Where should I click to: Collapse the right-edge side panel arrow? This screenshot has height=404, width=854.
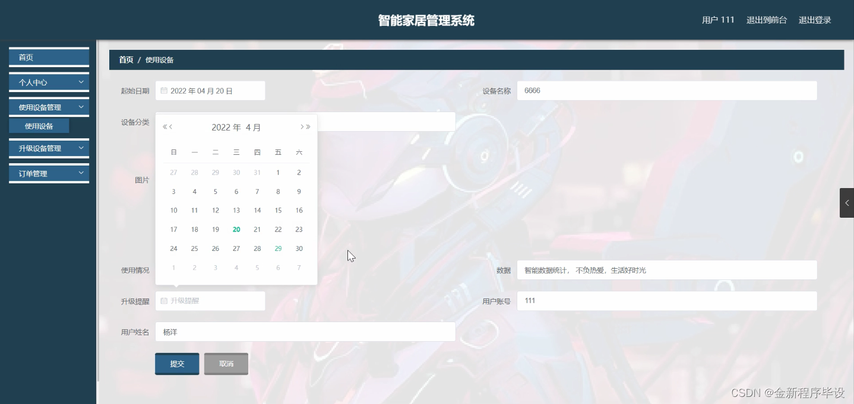coord(846,202)
